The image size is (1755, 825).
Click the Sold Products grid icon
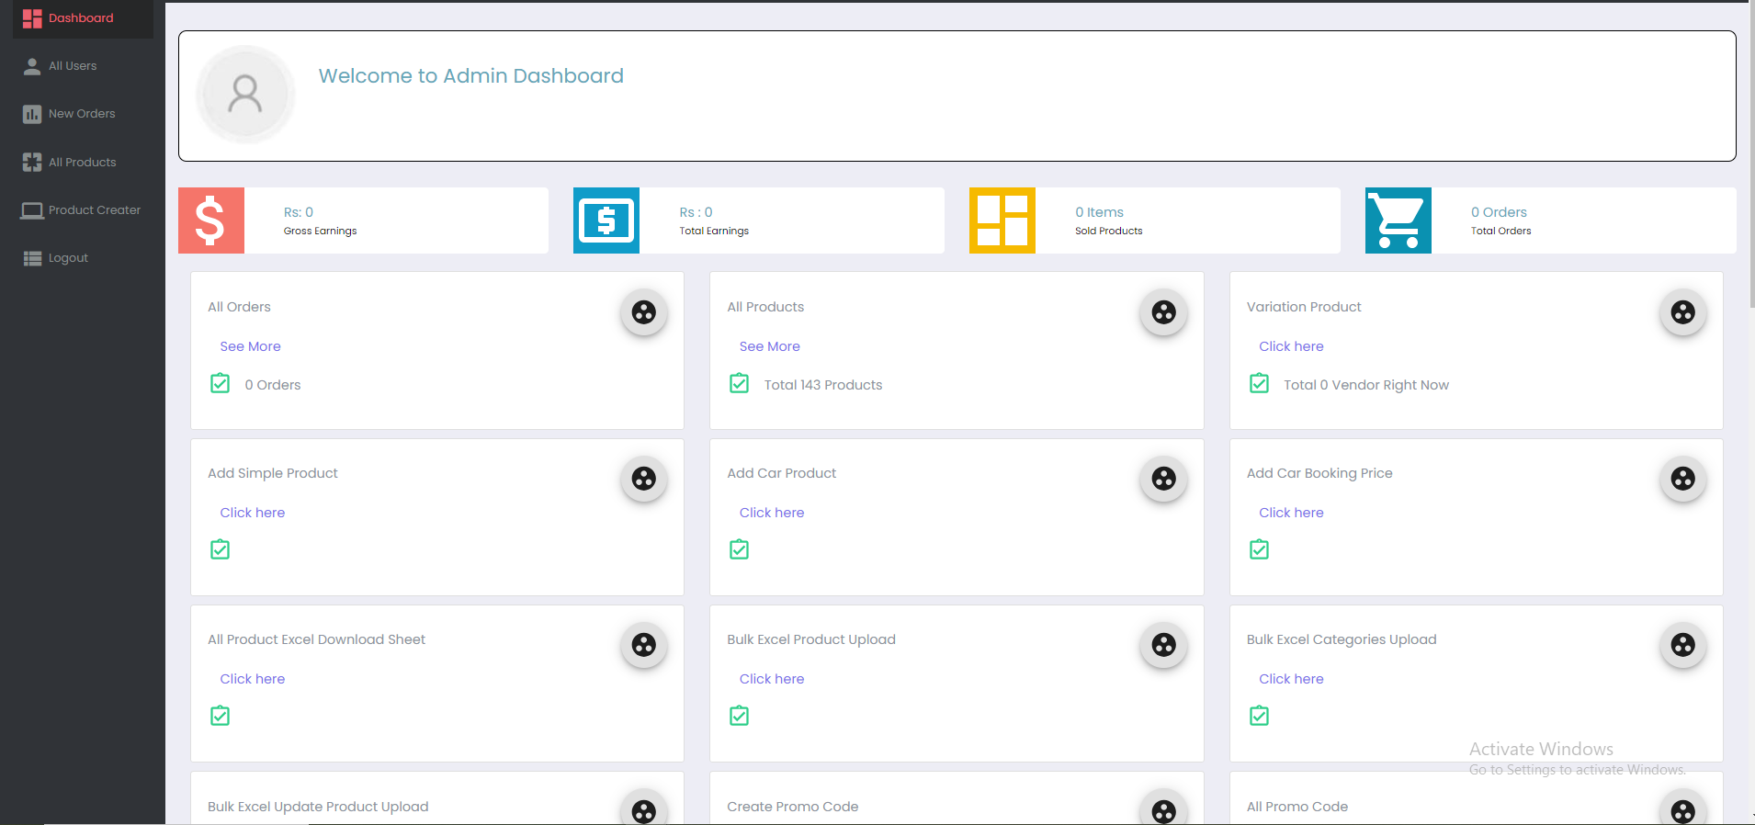point(1002,220)
